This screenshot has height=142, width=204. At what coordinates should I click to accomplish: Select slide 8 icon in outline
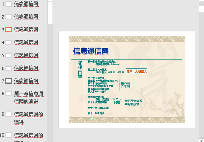click(9, 94)
